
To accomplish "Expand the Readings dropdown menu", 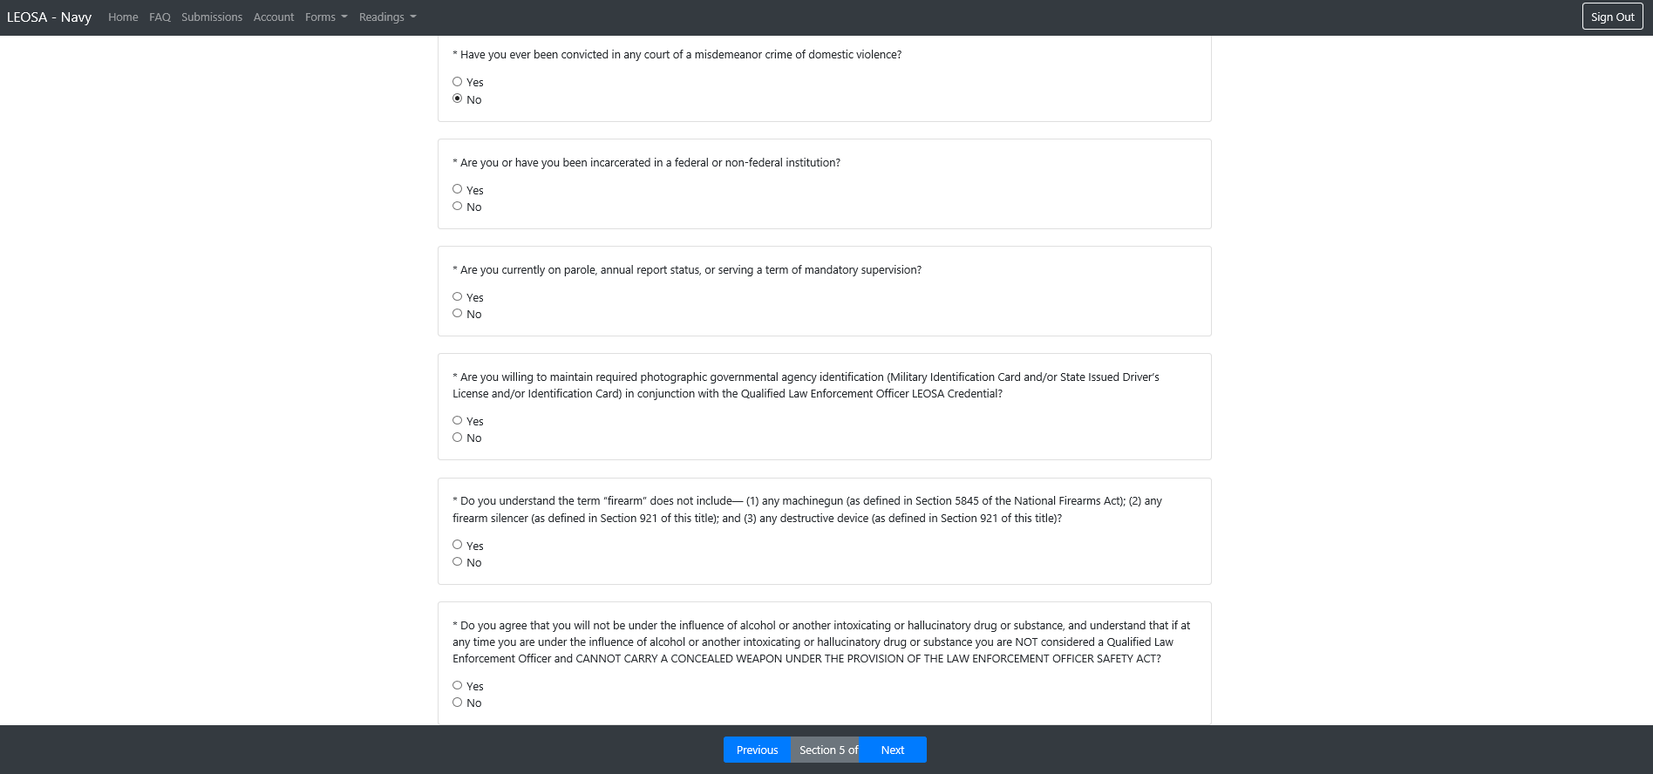I will [x=387, y=17].
